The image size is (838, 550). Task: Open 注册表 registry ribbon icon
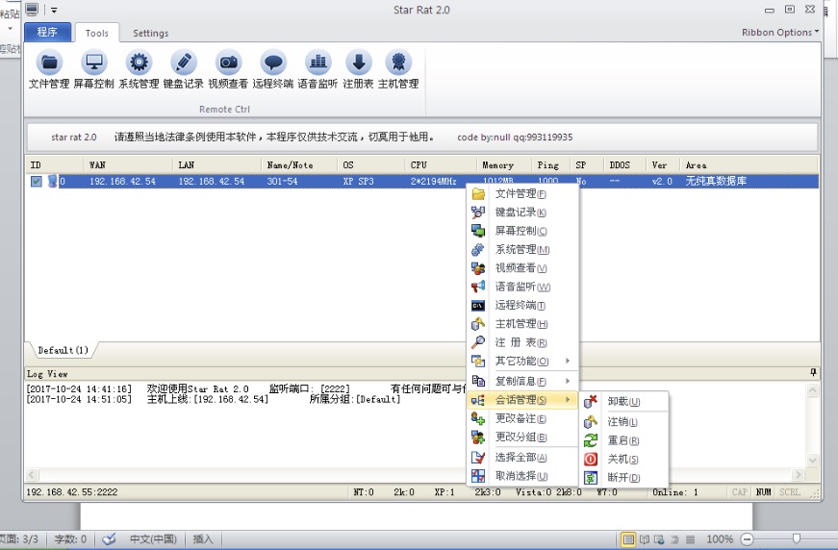359,69
